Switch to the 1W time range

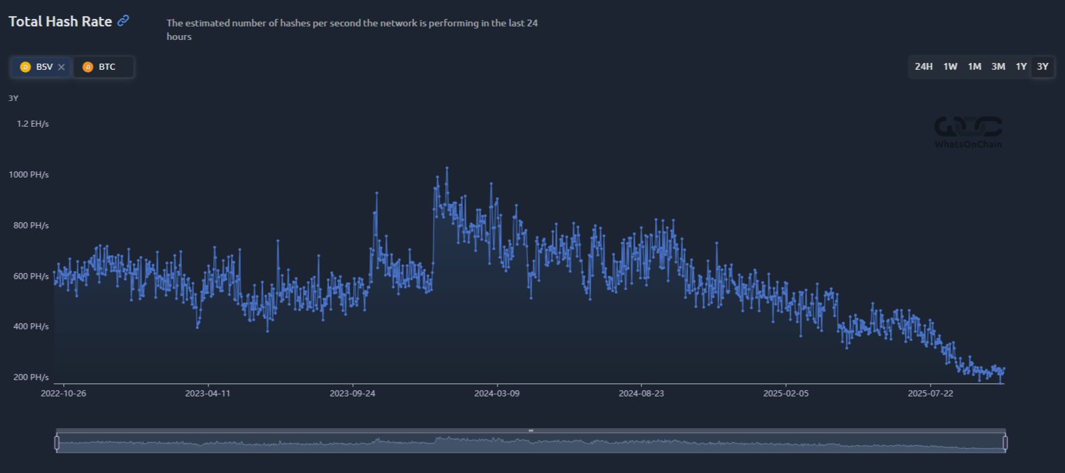[x=950, y=66]
